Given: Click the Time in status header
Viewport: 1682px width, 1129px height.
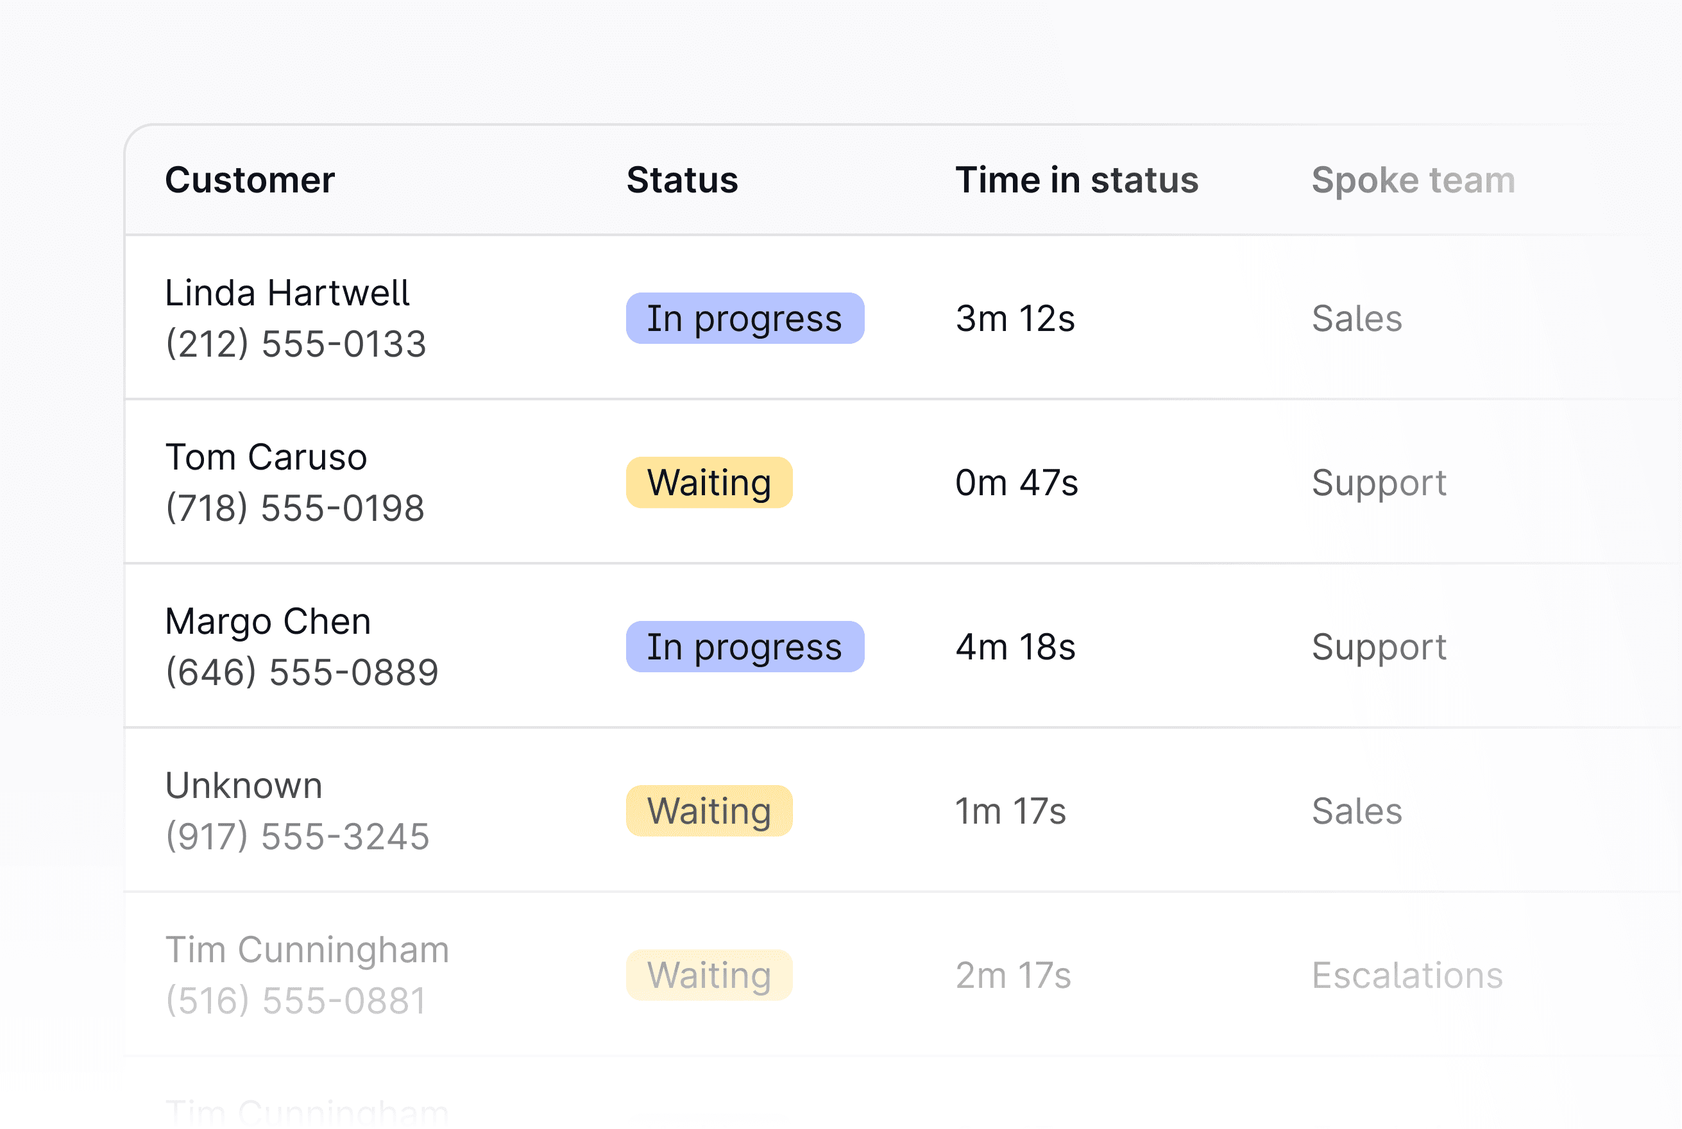Looking at the screenshot, I should [x=1076, y=180].
